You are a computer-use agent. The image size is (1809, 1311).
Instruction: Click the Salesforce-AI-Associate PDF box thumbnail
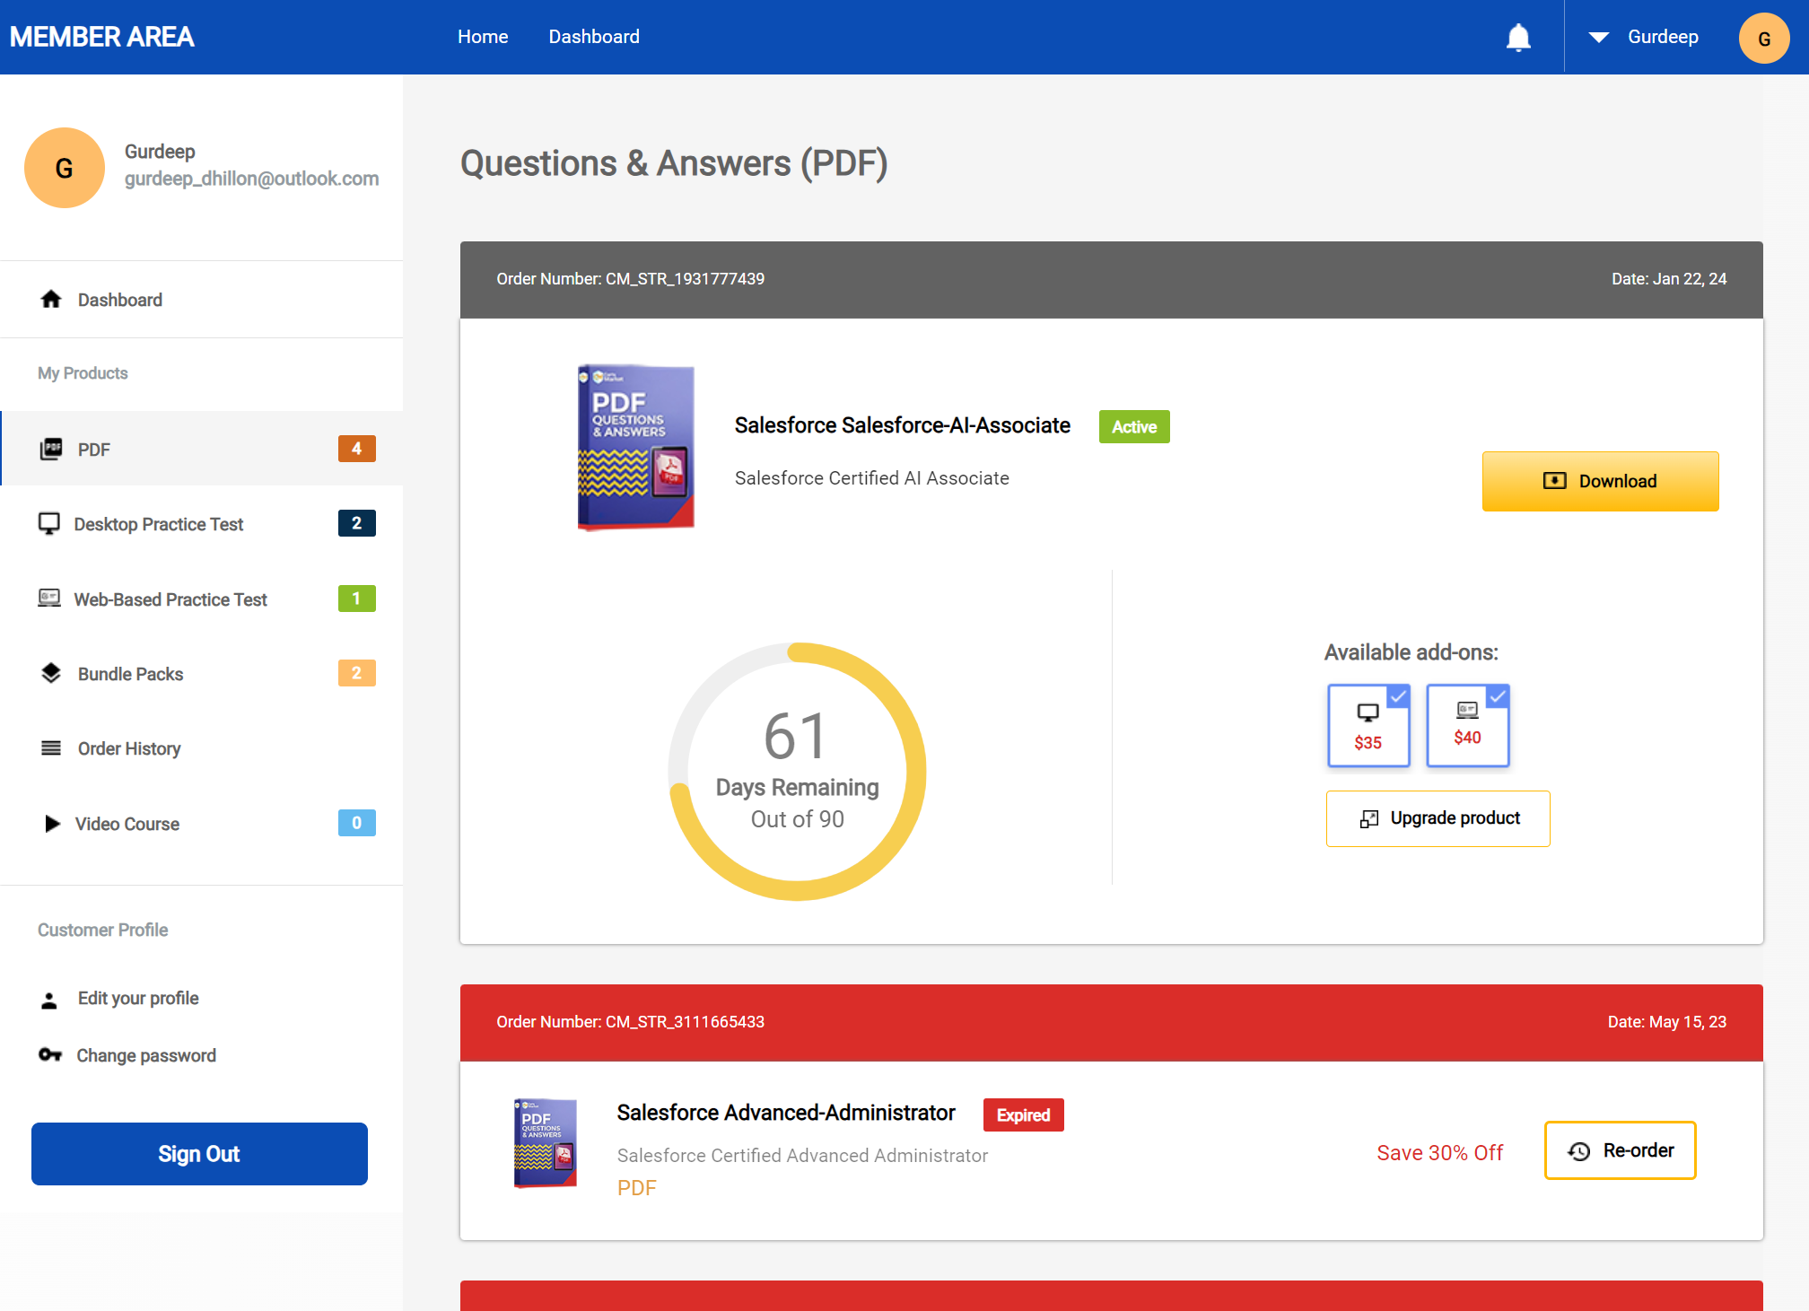pos(635,447)
